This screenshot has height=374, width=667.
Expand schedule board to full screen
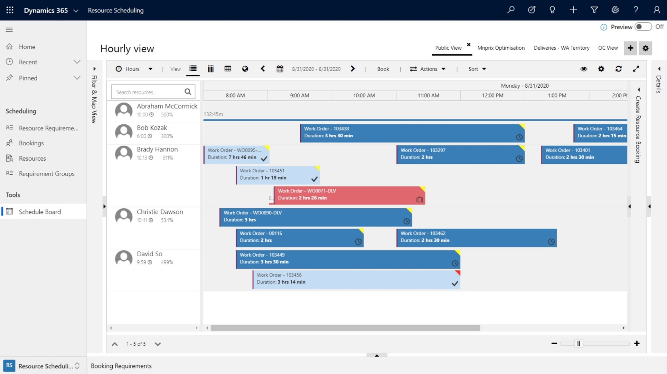636,69
